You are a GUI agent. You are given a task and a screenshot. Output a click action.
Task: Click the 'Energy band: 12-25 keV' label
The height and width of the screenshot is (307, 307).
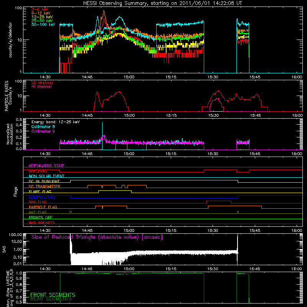pyautogui.click(x=56, y=122)
